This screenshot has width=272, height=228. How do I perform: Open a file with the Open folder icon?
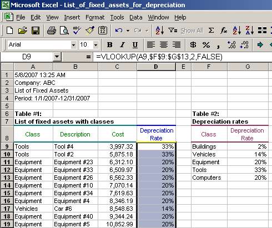pyautogui.click(x=23, y=30)
